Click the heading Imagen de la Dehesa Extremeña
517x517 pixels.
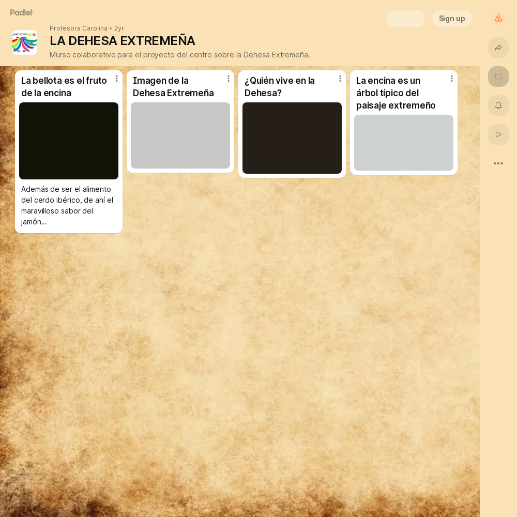173,87
